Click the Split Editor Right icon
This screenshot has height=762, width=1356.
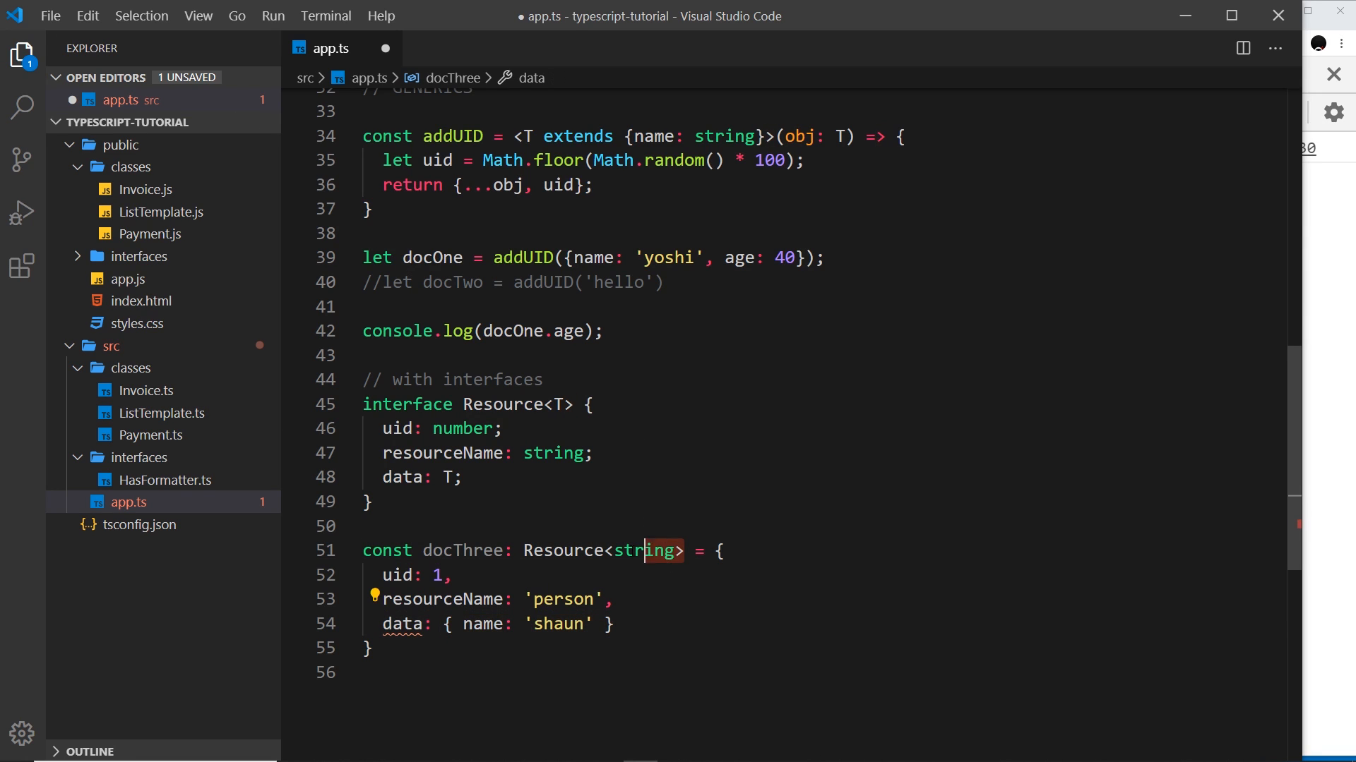tap(1244, 48)
